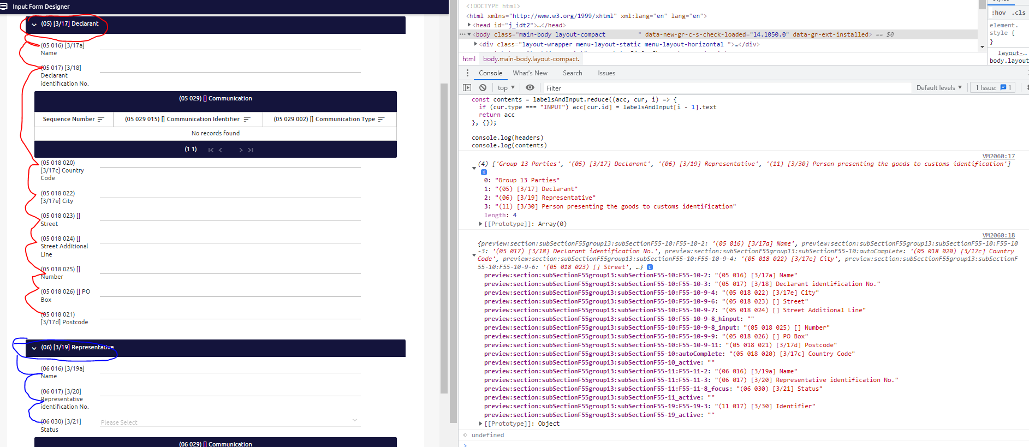Viewport: 1029px width, 447px height.
Task: Click the (05 018 026) PO Box input field
Action: (x=230, y=292)
